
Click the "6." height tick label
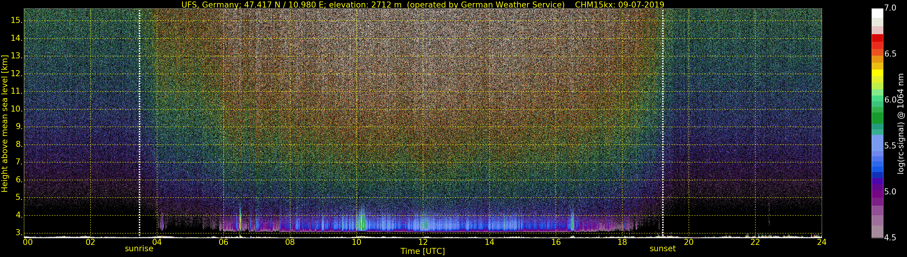click(x=19, y=180)
